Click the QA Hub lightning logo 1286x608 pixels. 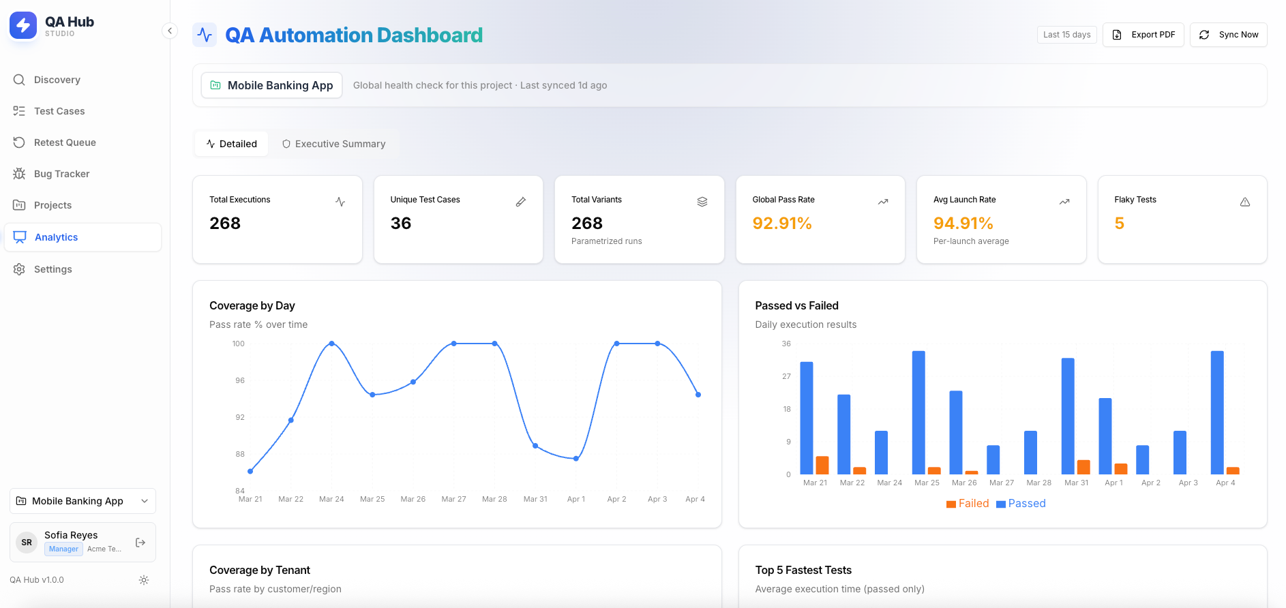pos(23,25)
